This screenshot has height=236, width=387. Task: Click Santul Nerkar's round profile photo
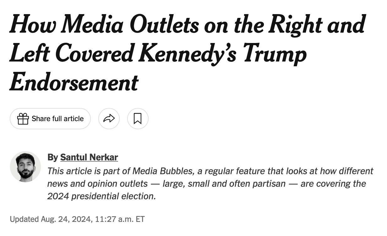pos(25,167)
